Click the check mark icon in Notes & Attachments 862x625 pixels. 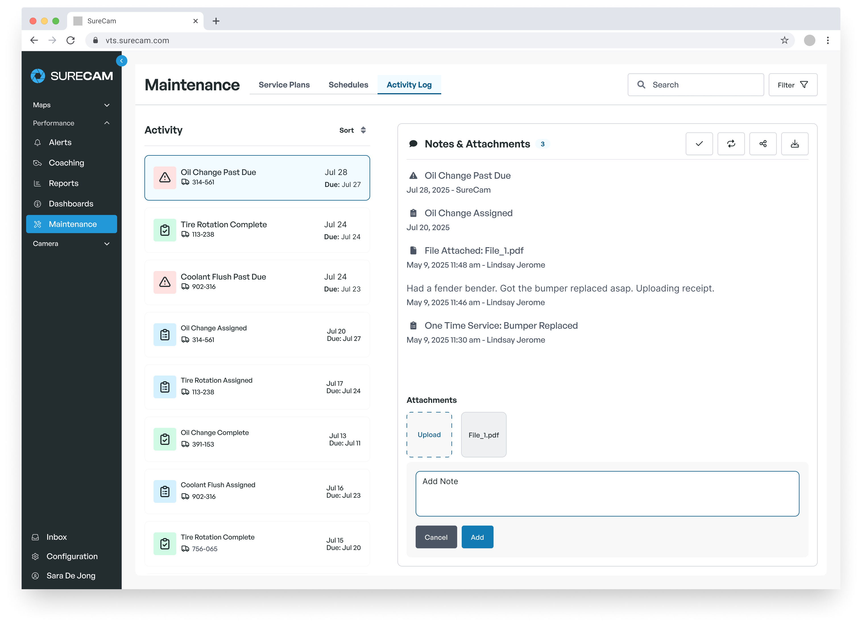(x=699, y=143)
